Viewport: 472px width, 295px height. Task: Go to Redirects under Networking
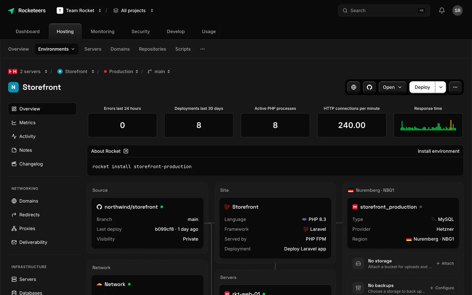coord(42,215)
